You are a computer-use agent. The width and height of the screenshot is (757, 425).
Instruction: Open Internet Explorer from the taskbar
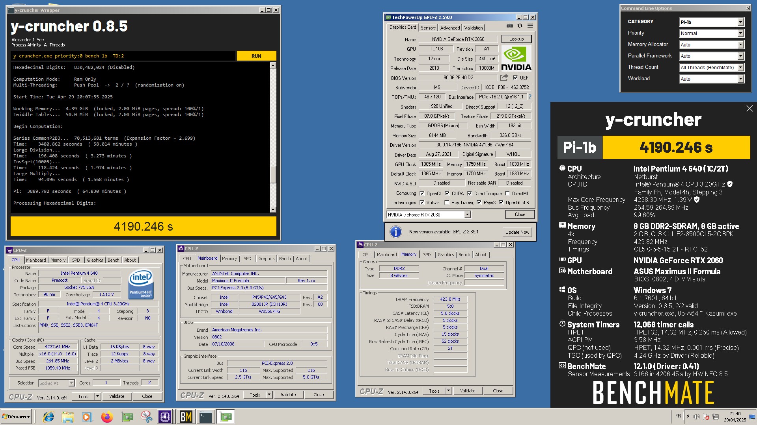pyautogui.click(x=48, y=417)
